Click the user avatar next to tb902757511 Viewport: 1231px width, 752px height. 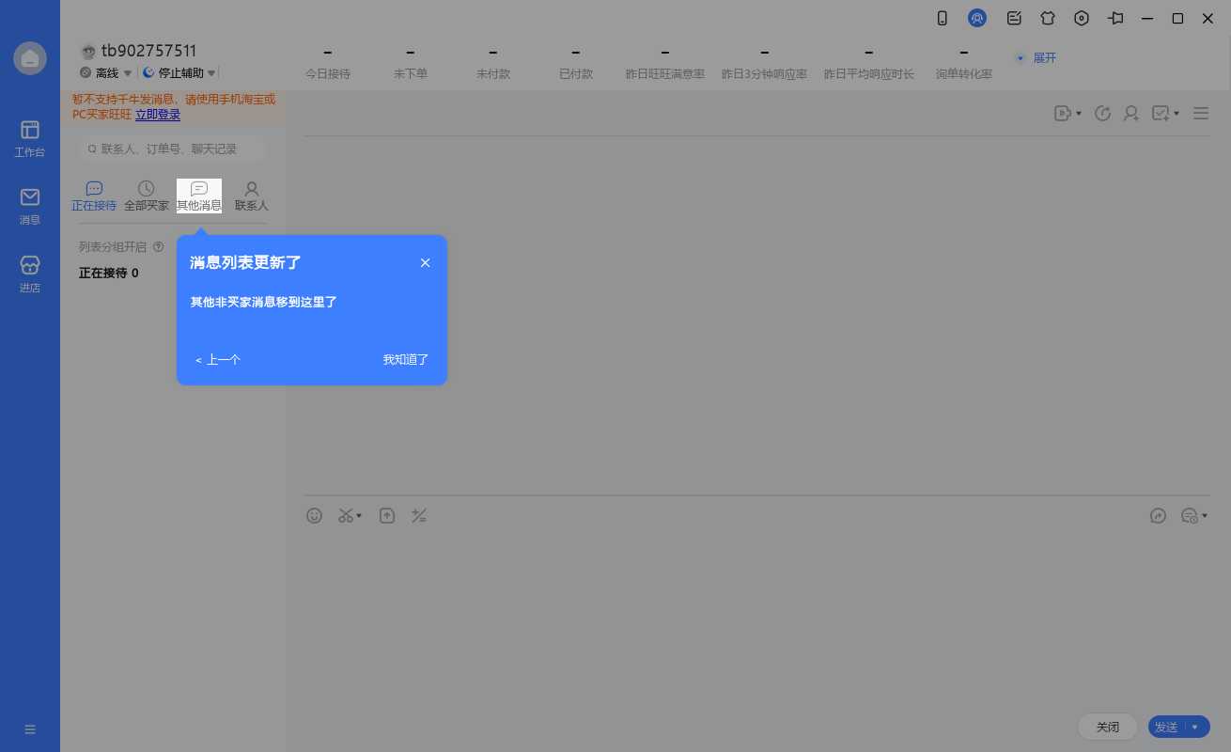(88, 52)
